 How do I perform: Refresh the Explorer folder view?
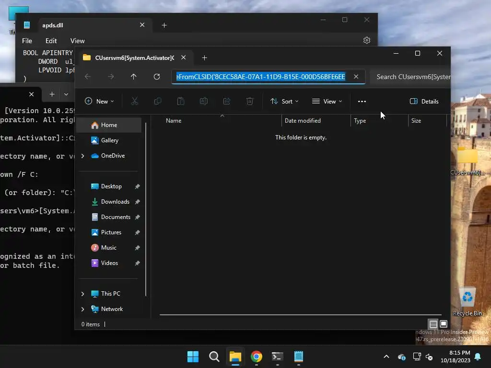coord(157,77)
